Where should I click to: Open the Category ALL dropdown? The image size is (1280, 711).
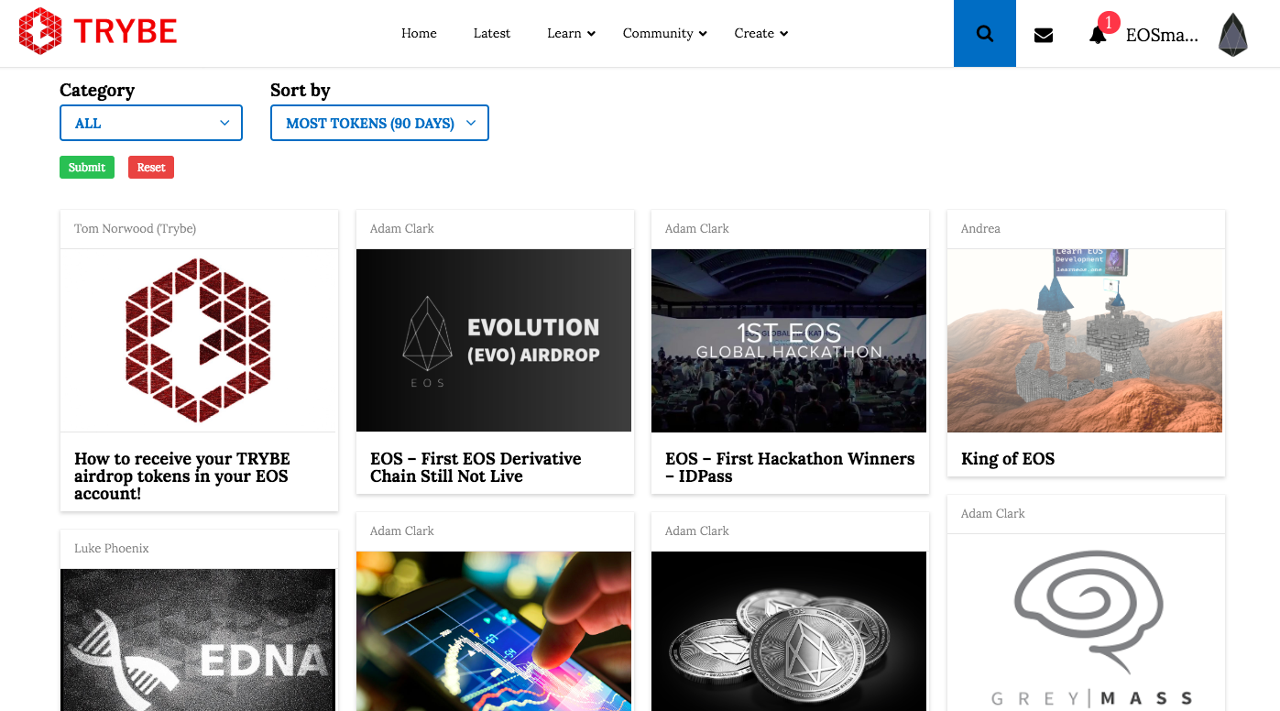[151, 123]
